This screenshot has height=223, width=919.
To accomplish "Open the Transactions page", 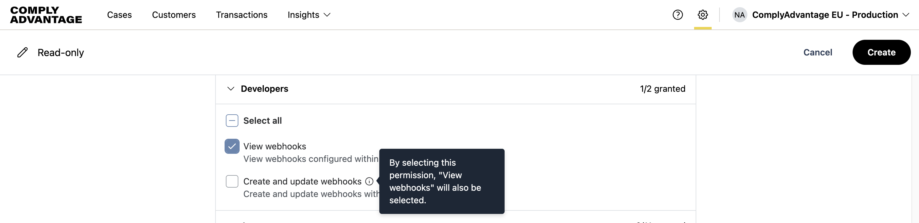I will tap(241, 15).
